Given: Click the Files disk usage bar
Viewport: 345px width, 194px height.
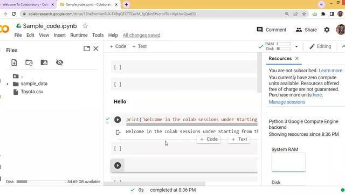Looking at the screenshot, I should coord(41,182).
